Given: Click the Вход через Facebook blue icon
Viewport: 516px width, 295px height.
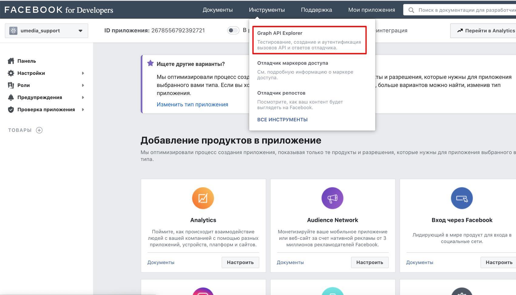Looking at the screenshot, I should click(462, 198).
